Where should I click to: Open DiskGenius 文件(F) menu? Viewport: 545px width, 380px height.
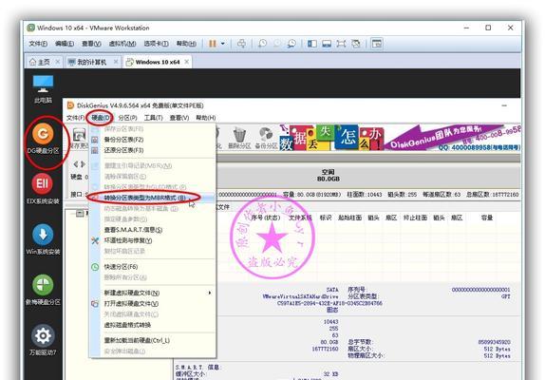[x=75, y=118]
